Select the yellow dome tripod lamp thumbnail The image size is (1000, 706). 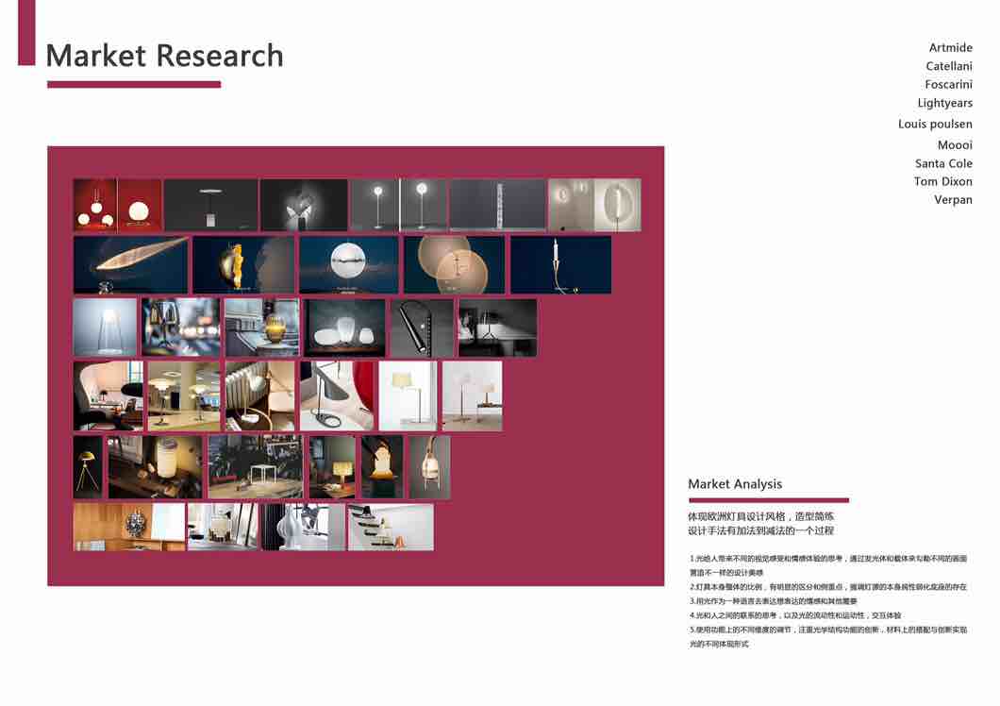click(88, 467)
